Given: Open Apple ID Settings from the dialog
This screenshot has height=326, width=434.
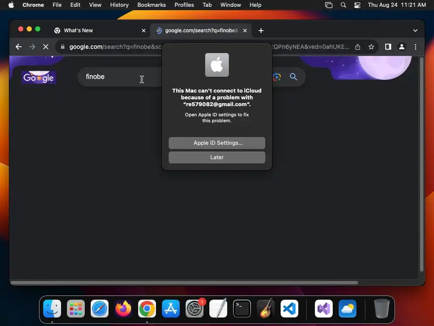Looking at the screenshot, I should 217,143.
